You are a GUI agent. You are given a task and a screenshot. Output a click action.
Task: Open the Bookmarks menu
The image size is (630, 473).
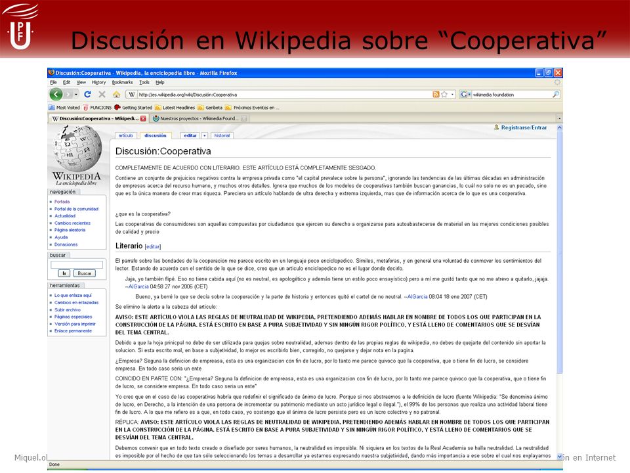(122, 83)
